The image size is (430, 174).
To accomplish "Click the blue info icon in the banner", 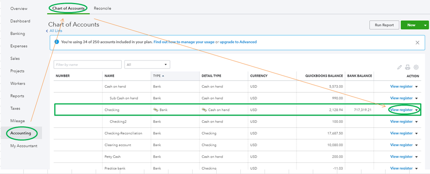I will 57,42.
